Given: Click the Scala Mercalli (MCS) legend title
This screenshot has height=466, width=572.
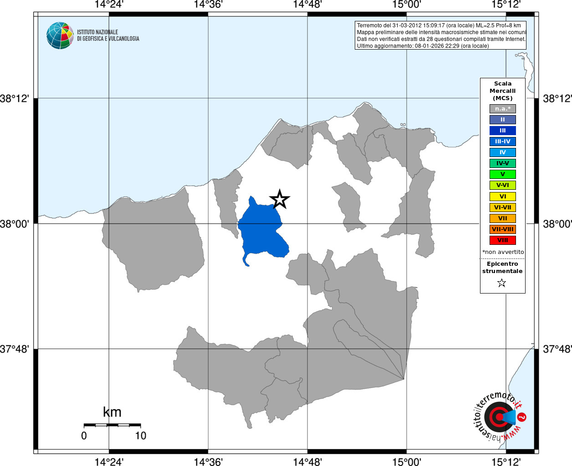Looking at the screenshot, I should (503, 91).
